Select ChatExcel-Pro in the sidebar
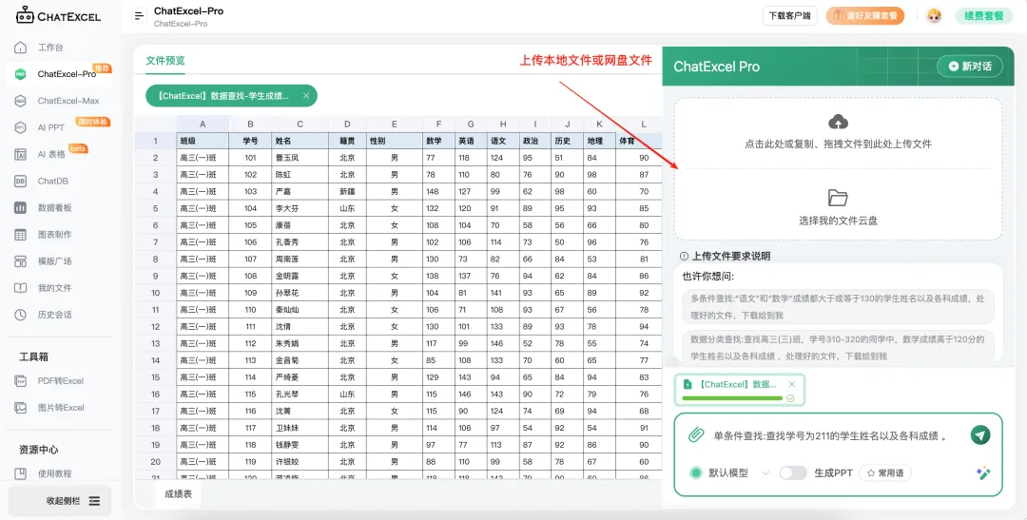The height and width of the screenshot is (520, 1027). 59,74
